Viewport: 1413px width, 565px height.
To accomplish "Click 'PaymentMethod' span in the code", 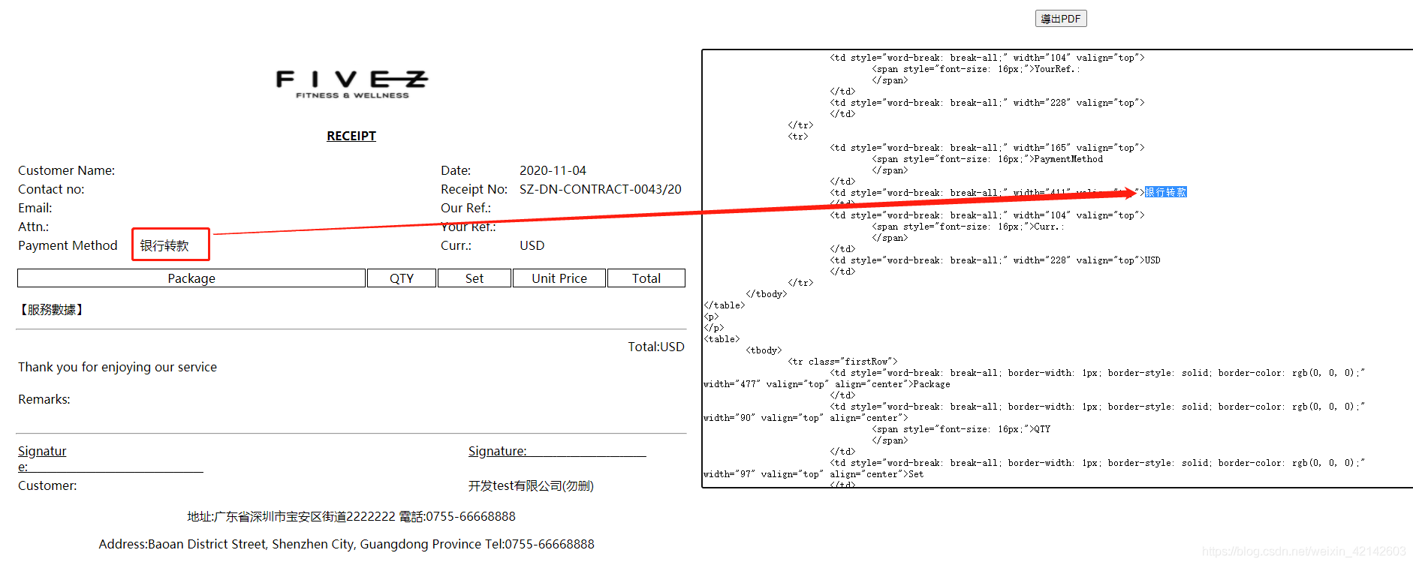I will 1068,159.
